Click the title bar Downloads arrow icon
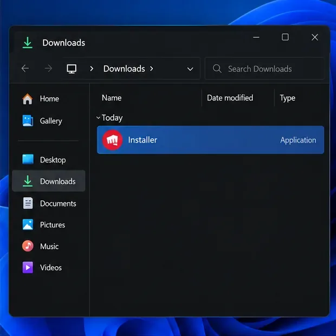 coord(28,42)
